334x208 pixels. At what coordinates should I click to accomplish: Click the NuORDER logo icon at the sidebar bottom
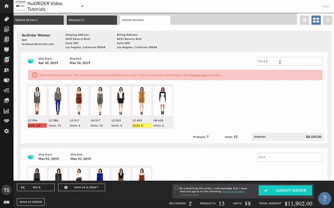6,202
